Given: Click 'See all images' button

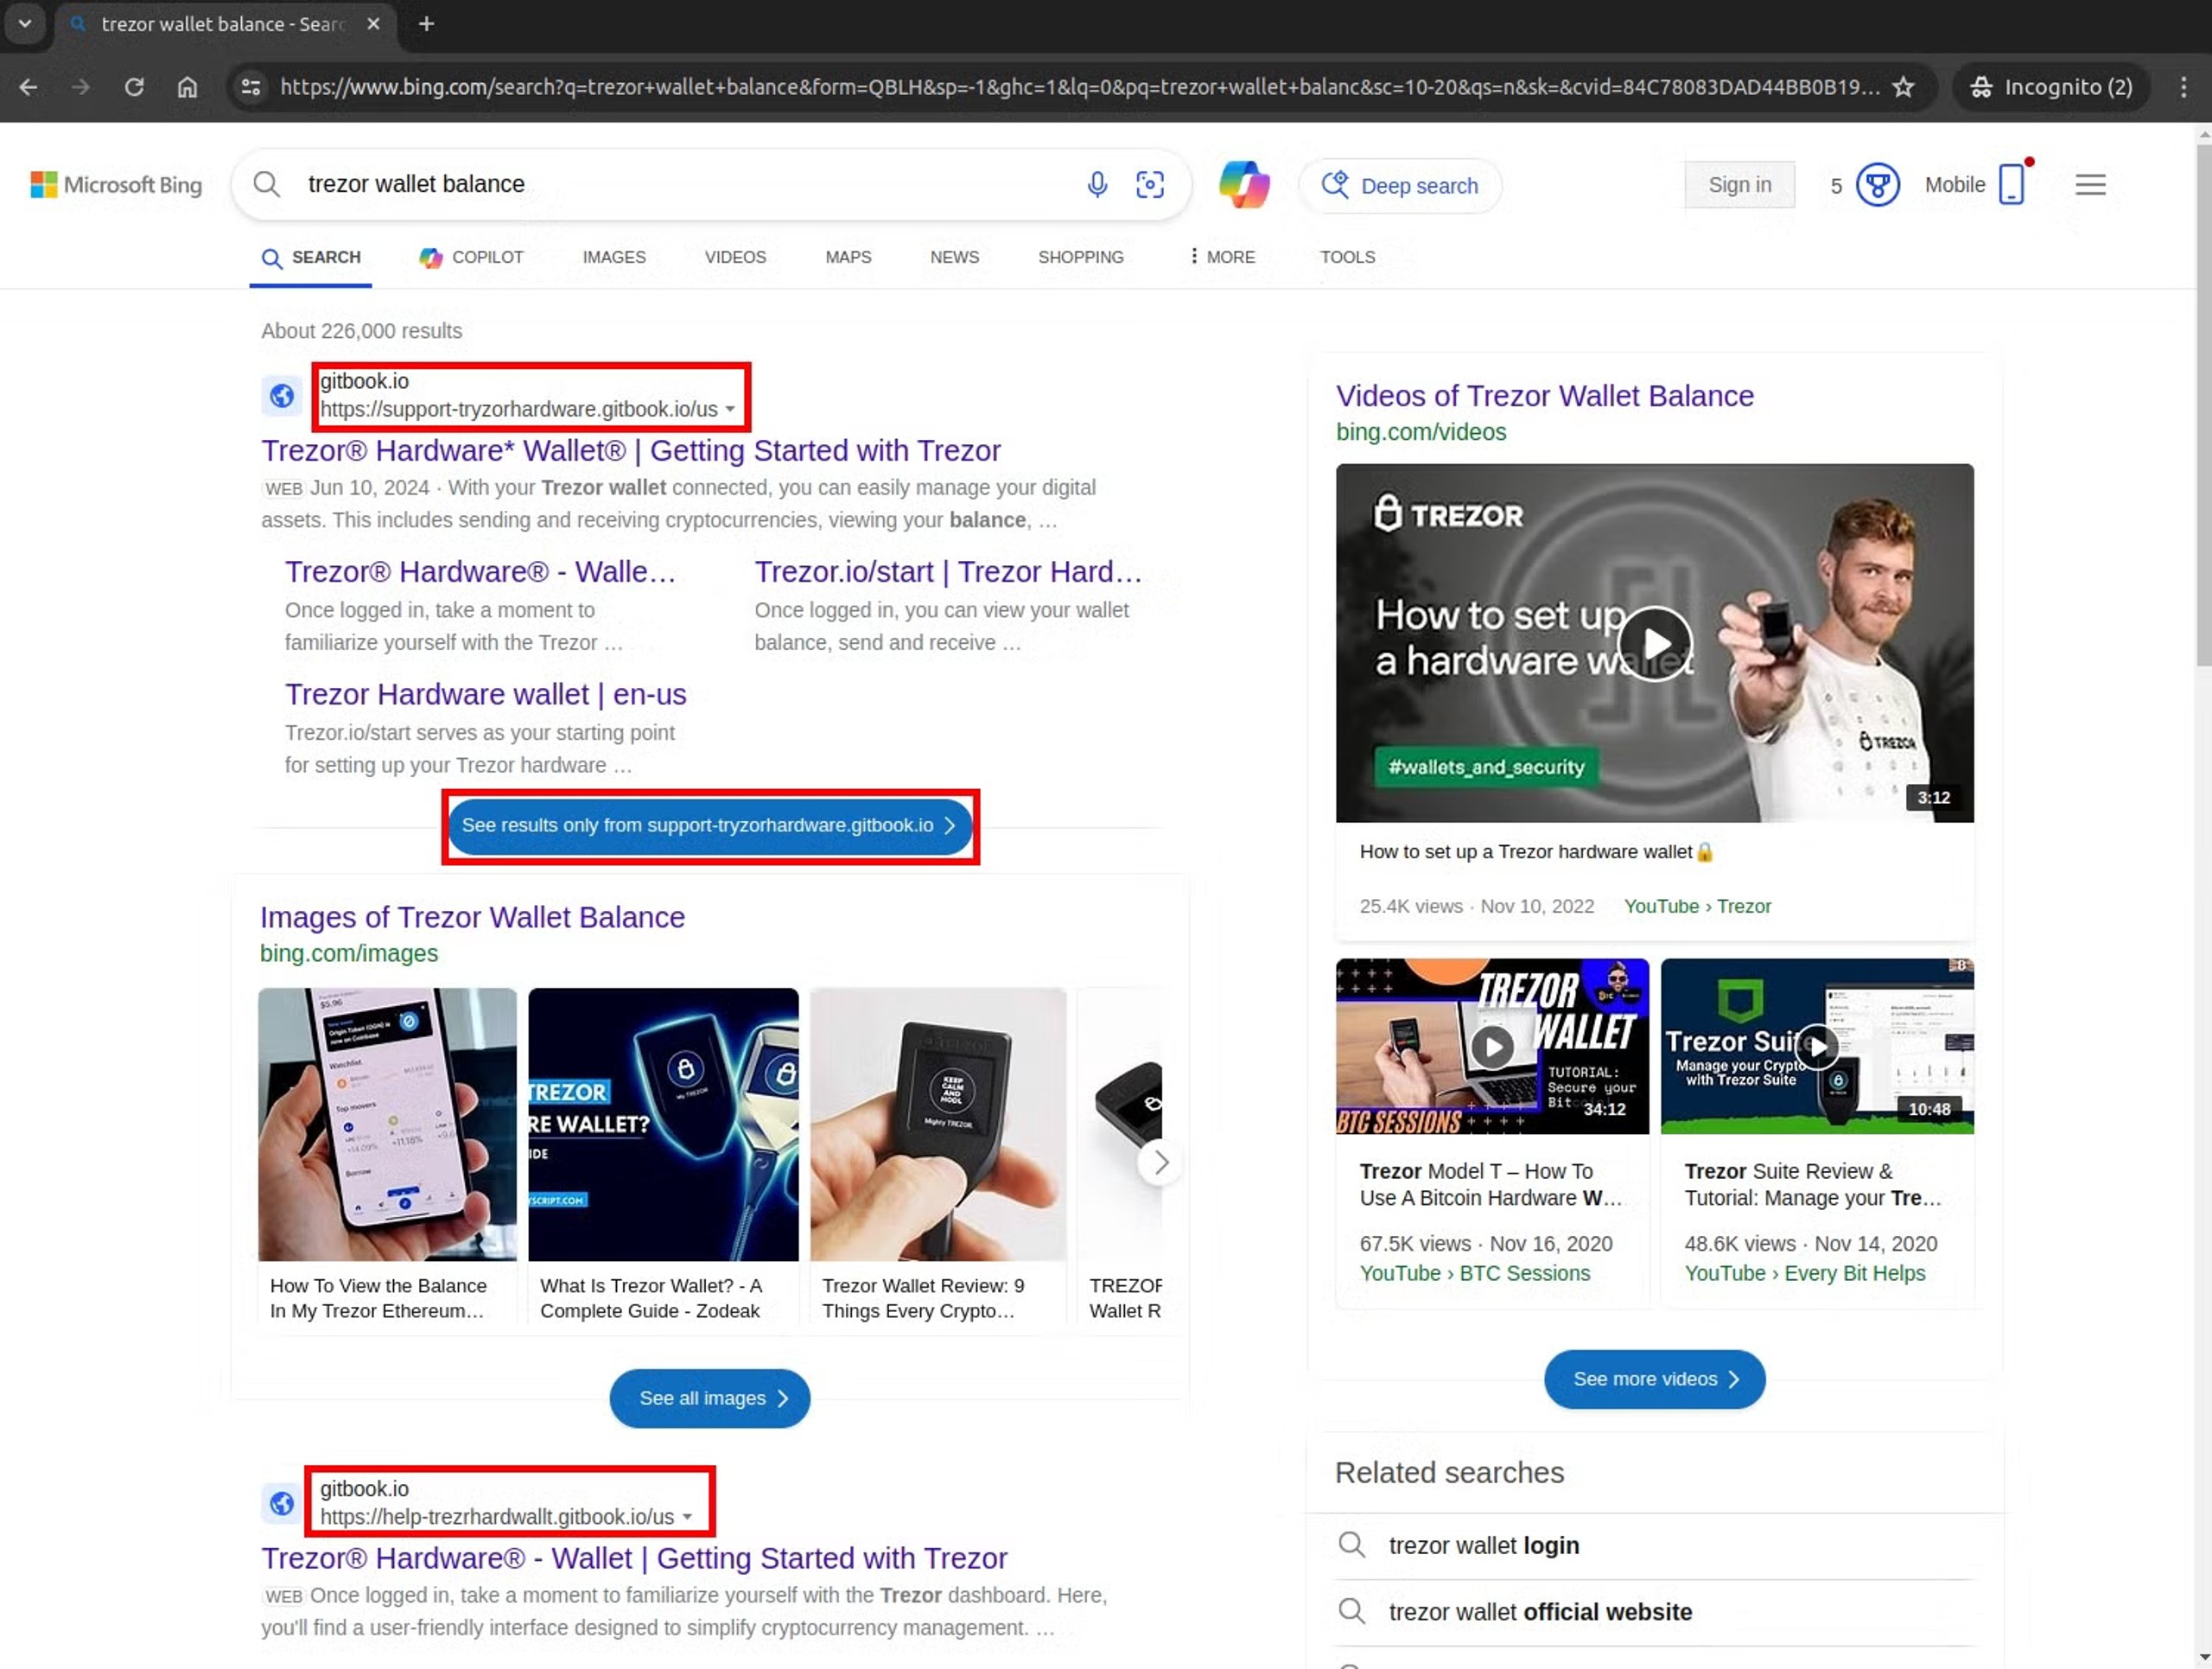Looking at the screenshot, I should tap(710, 1399).
